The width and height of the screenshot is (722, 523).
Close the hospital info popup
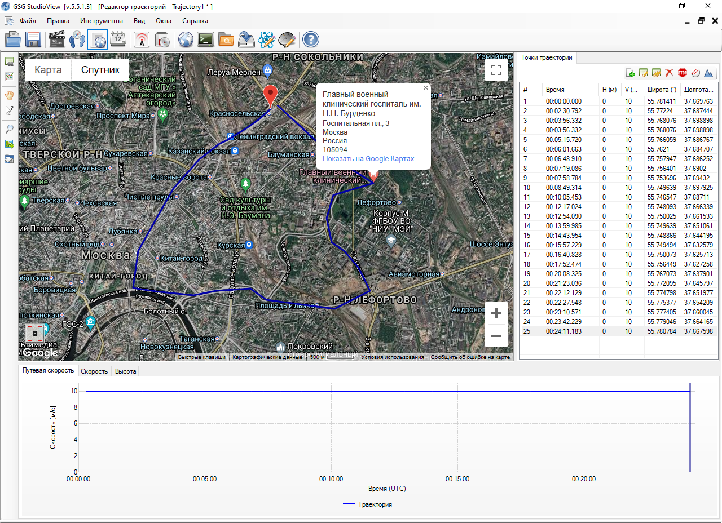click(x=425, y=87)
